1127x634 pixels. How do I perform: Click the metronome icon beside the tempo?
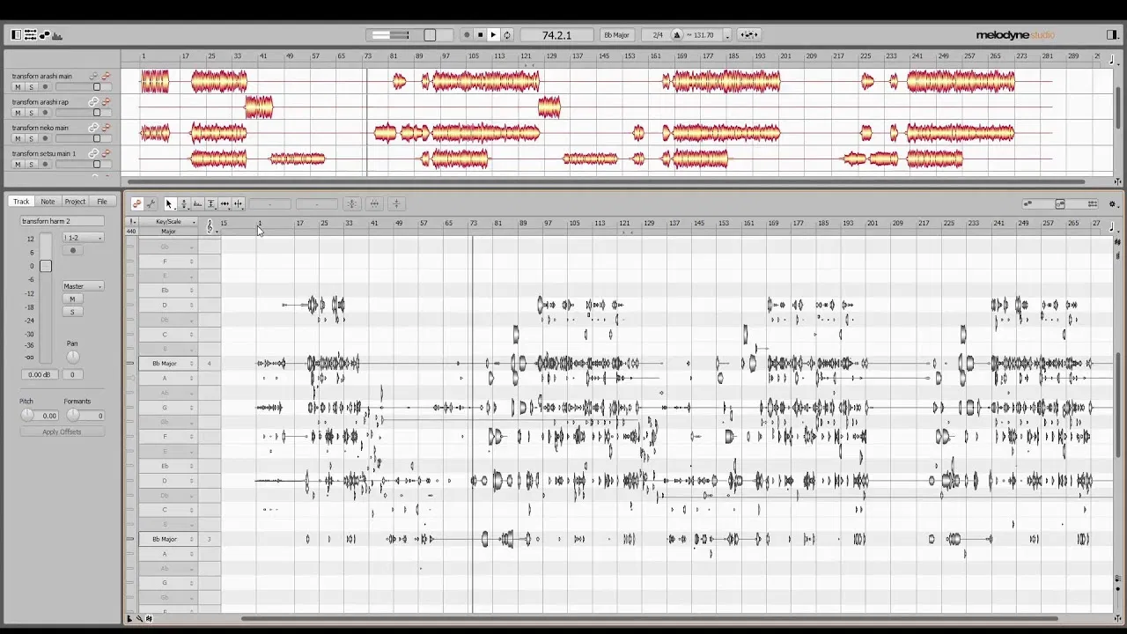677,35
